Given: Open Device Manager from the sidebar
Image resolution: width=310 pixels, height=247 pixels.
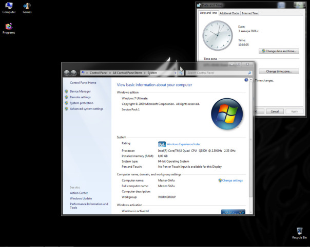Looking at the screenshot, I should 80,92.
